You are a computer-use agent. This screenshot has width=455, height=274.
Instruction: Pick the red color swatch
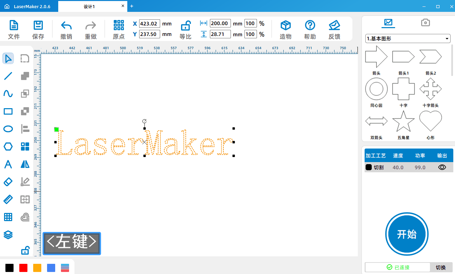pos(23,268)
